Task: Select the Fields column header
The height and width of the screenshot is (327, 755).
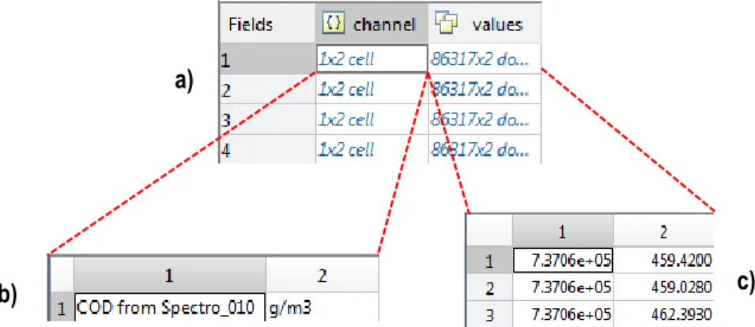Action: [267, 24]
